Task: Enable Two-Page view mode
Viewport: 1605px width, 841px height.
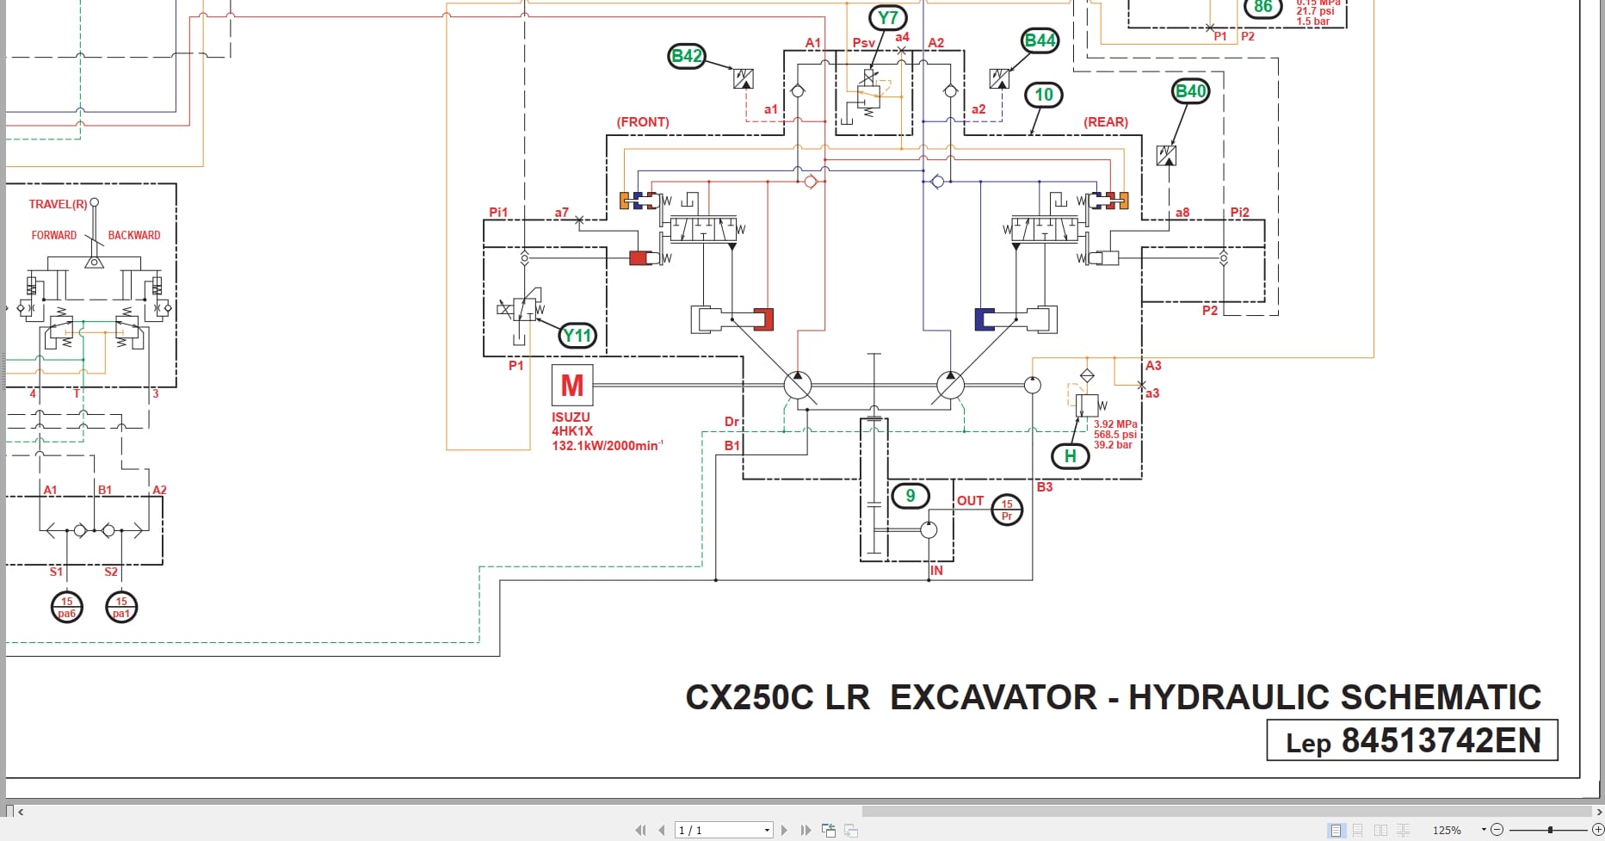Action: (x=1380, y=829)
